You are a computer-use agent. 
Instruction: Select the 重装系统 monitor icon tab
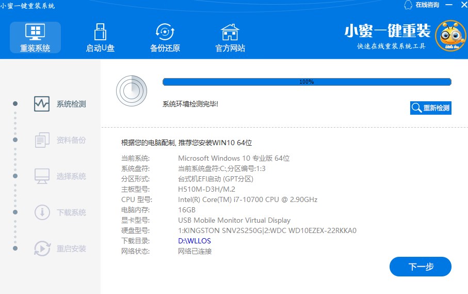click(x=35, y=32)
